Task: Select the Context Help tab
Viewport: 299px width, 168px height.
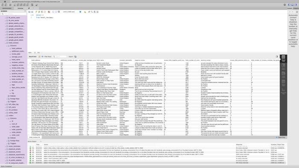Action: pyautogui.click(x=290, y=9)
